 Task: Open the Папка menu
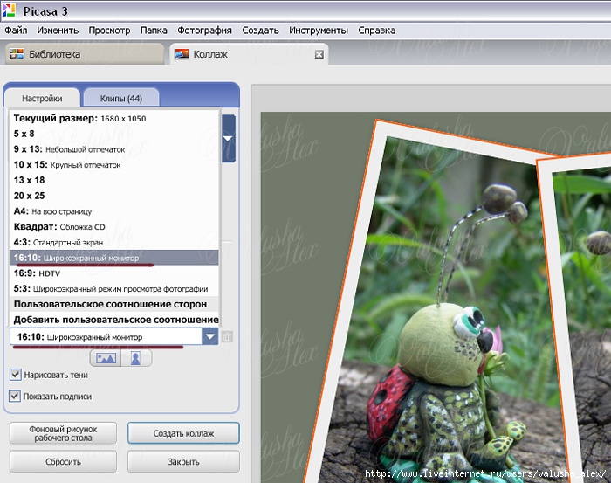(x=154, y=31)
